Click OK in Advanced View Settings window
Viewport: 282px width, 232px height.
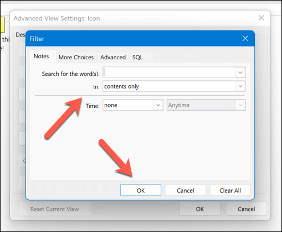pos(200,209)
